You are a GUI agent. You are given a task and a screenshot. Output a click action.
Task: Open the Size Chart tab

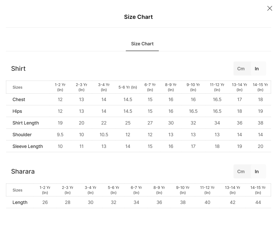[142, 44]
